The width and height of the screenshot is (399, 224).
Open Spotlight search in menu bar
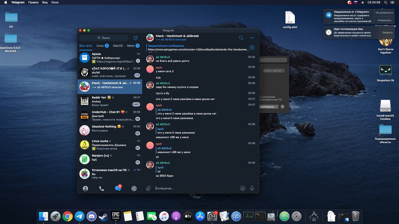[x=386, y=2]
